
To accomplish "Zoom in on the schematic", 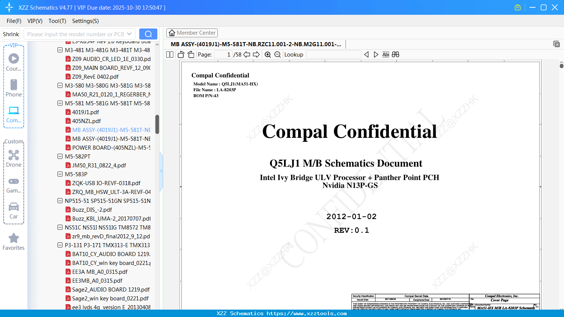I will coord(268,55).
